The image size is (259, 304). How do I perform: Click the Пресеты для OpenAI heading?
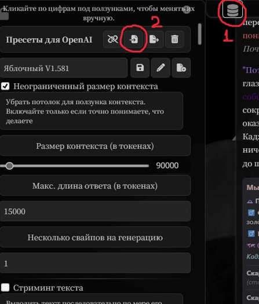click(x=49, y=40)
